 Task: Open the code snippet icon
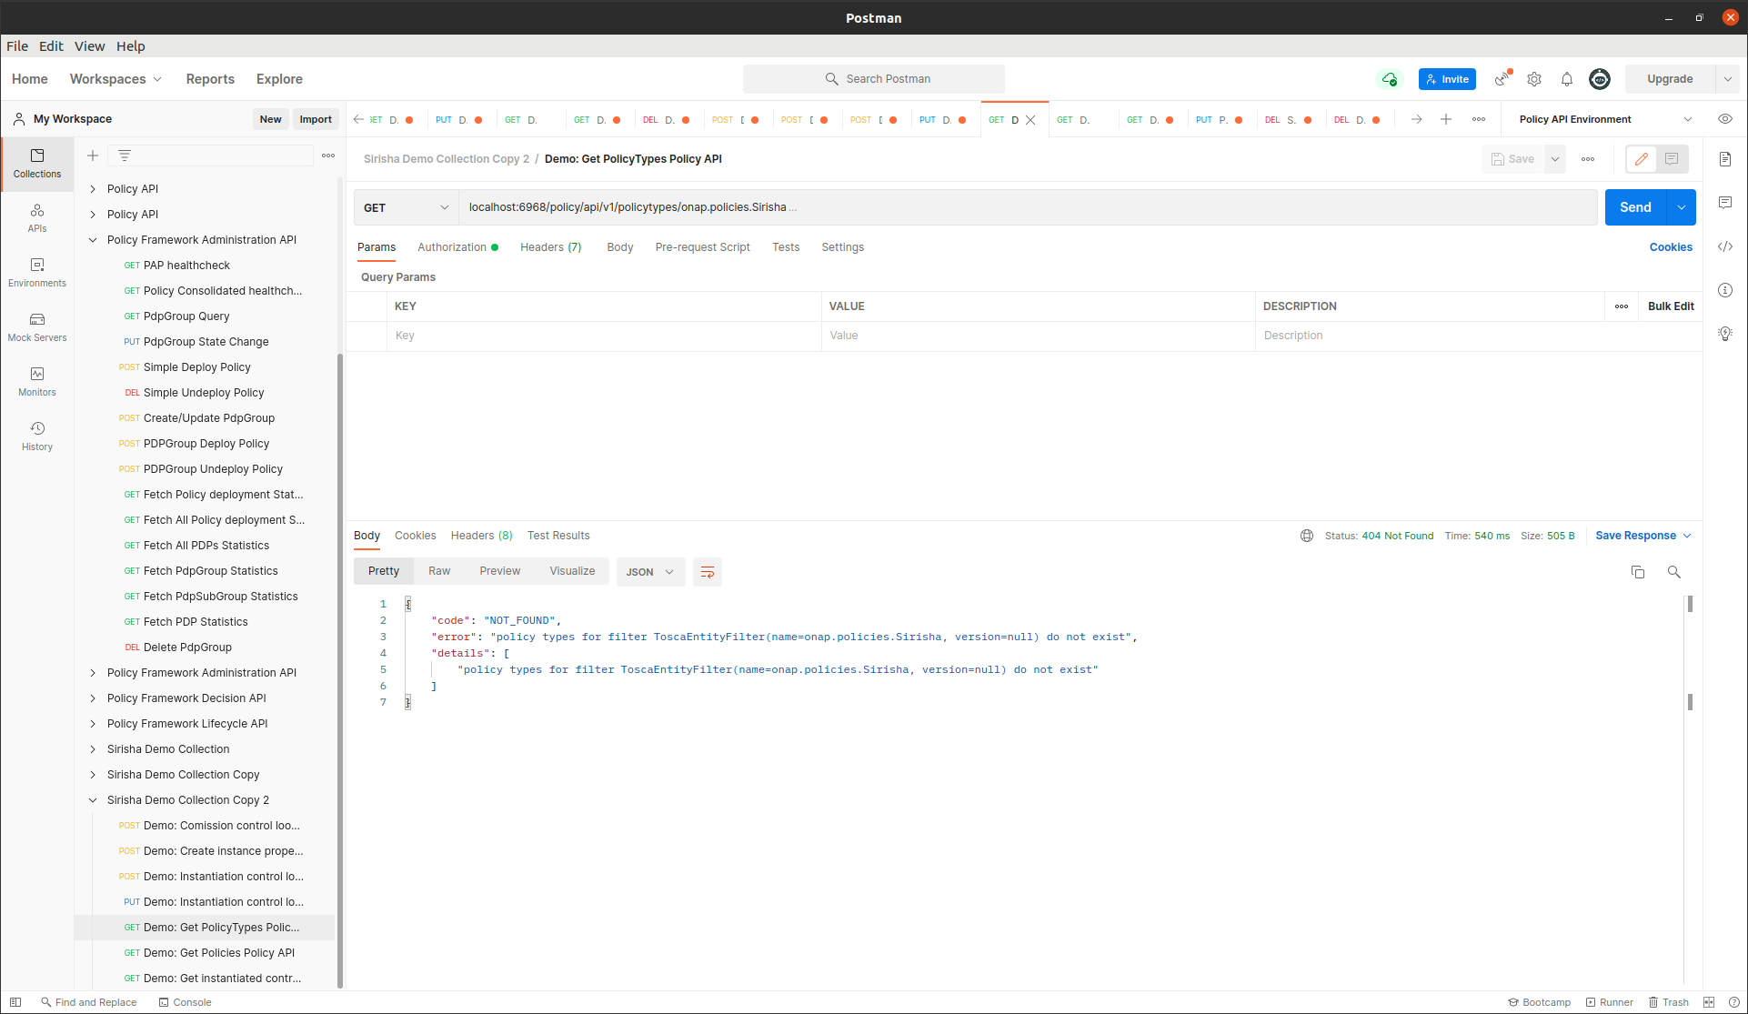tap(1725, 246)
